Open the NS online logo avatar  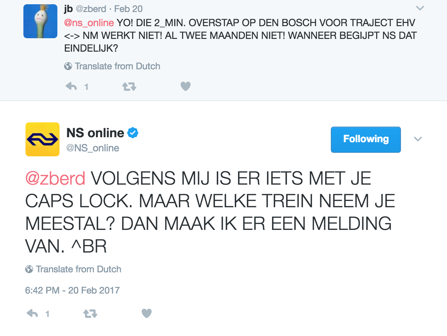coord(43,139)
